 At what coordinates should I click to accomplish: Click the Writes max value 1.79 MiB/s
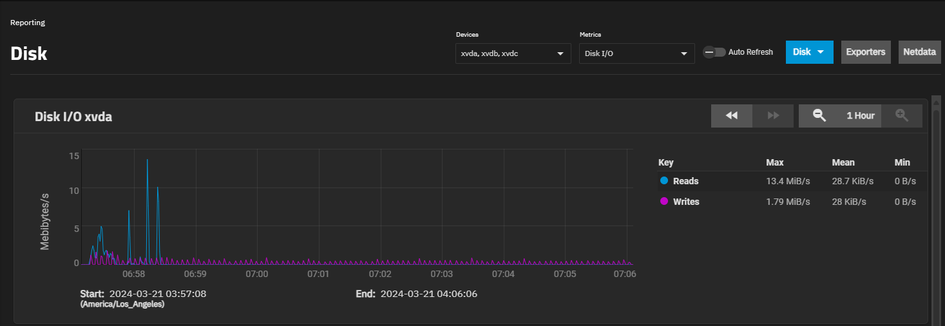(x=788, y=202)
